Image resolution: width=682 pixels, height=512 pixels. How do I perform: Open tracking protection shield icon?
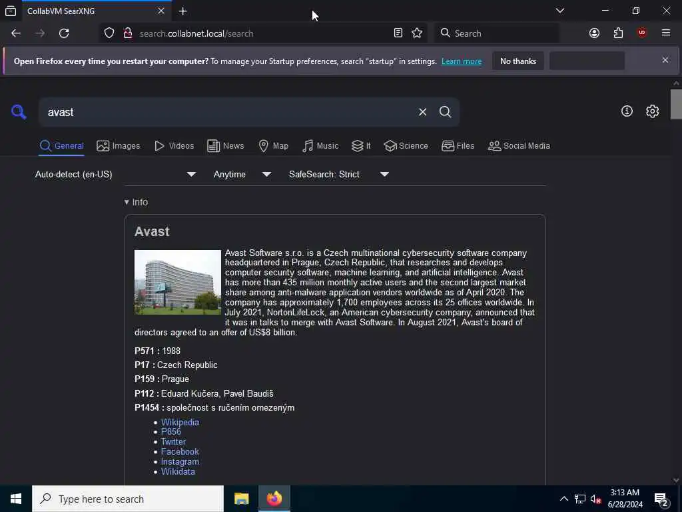(x=109, y=33)
